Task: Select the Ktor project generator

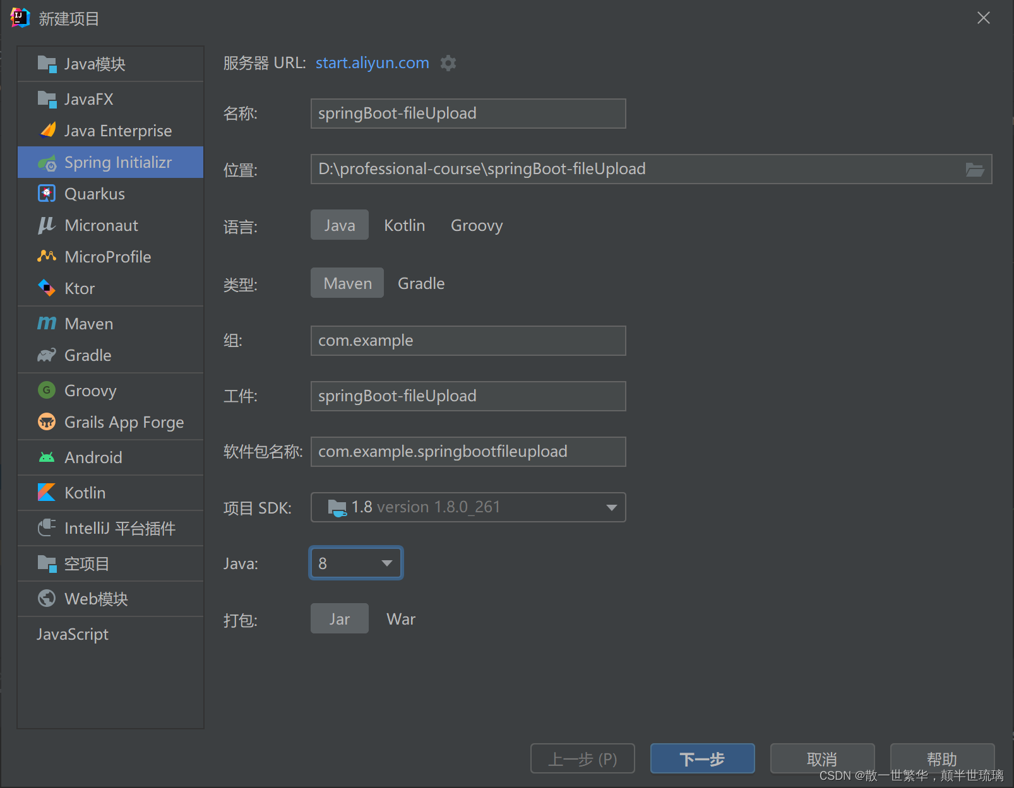Action: point(80,288)
